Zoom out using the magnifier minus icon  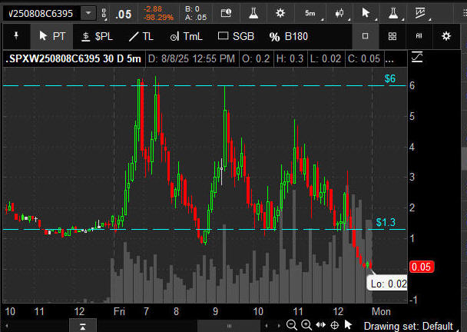pyautogui.click(x=292, y=325)
